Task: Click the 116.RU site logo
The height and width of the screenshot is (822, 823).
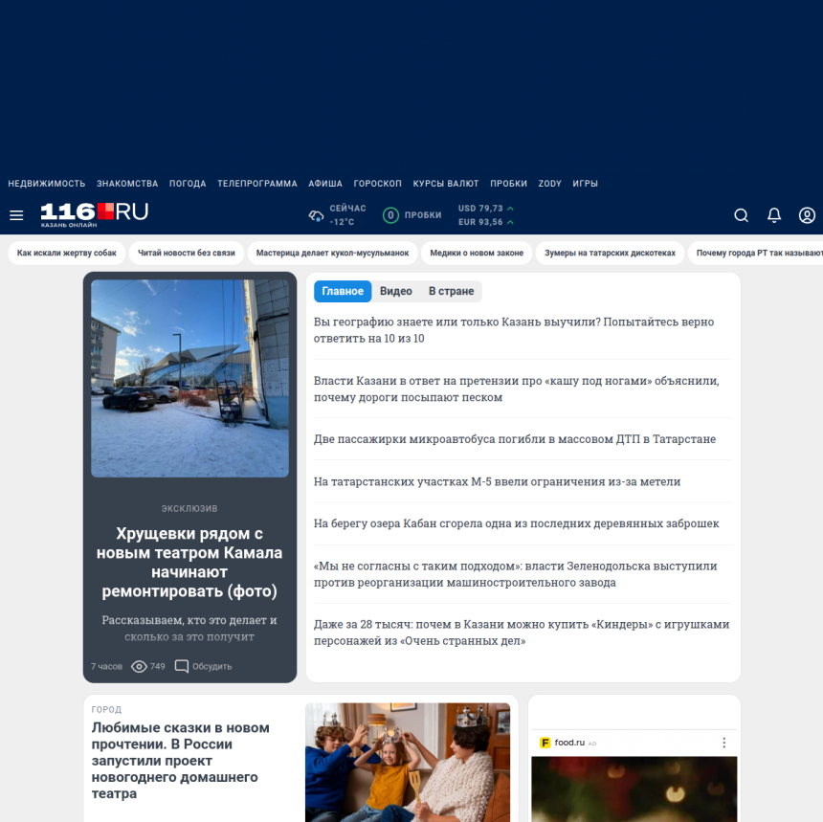Action: pos(94,214)
